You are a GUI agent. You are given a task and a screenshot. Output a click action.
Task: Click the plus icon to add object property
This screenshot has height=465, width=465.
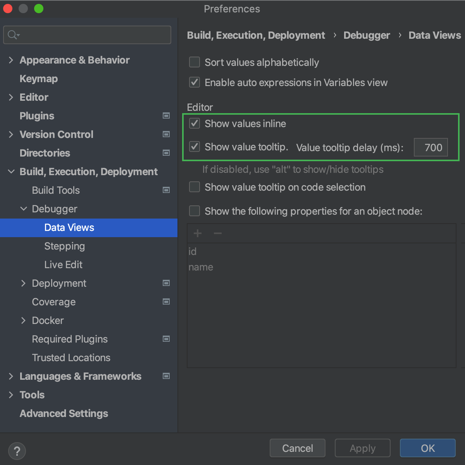(197, 233)
